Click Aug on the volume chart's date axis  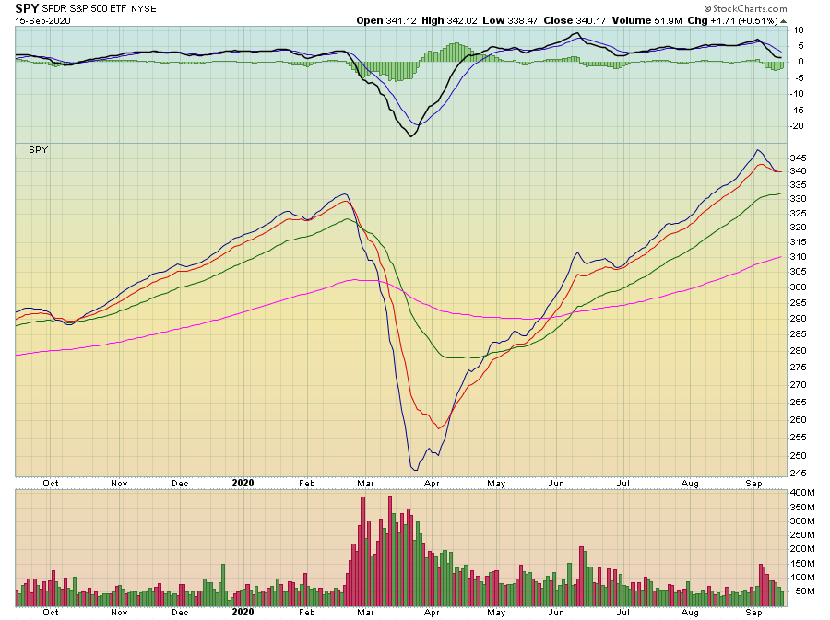click(690, 613)
